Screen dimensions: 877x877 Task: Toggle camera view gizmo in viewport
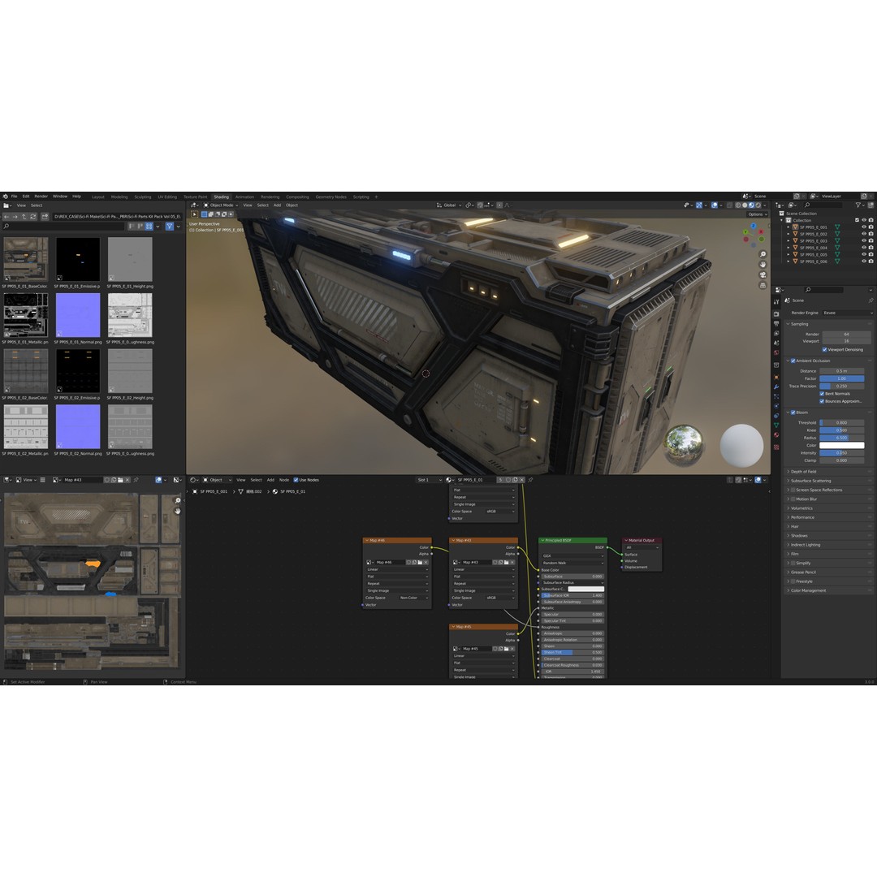coord(763,275)
